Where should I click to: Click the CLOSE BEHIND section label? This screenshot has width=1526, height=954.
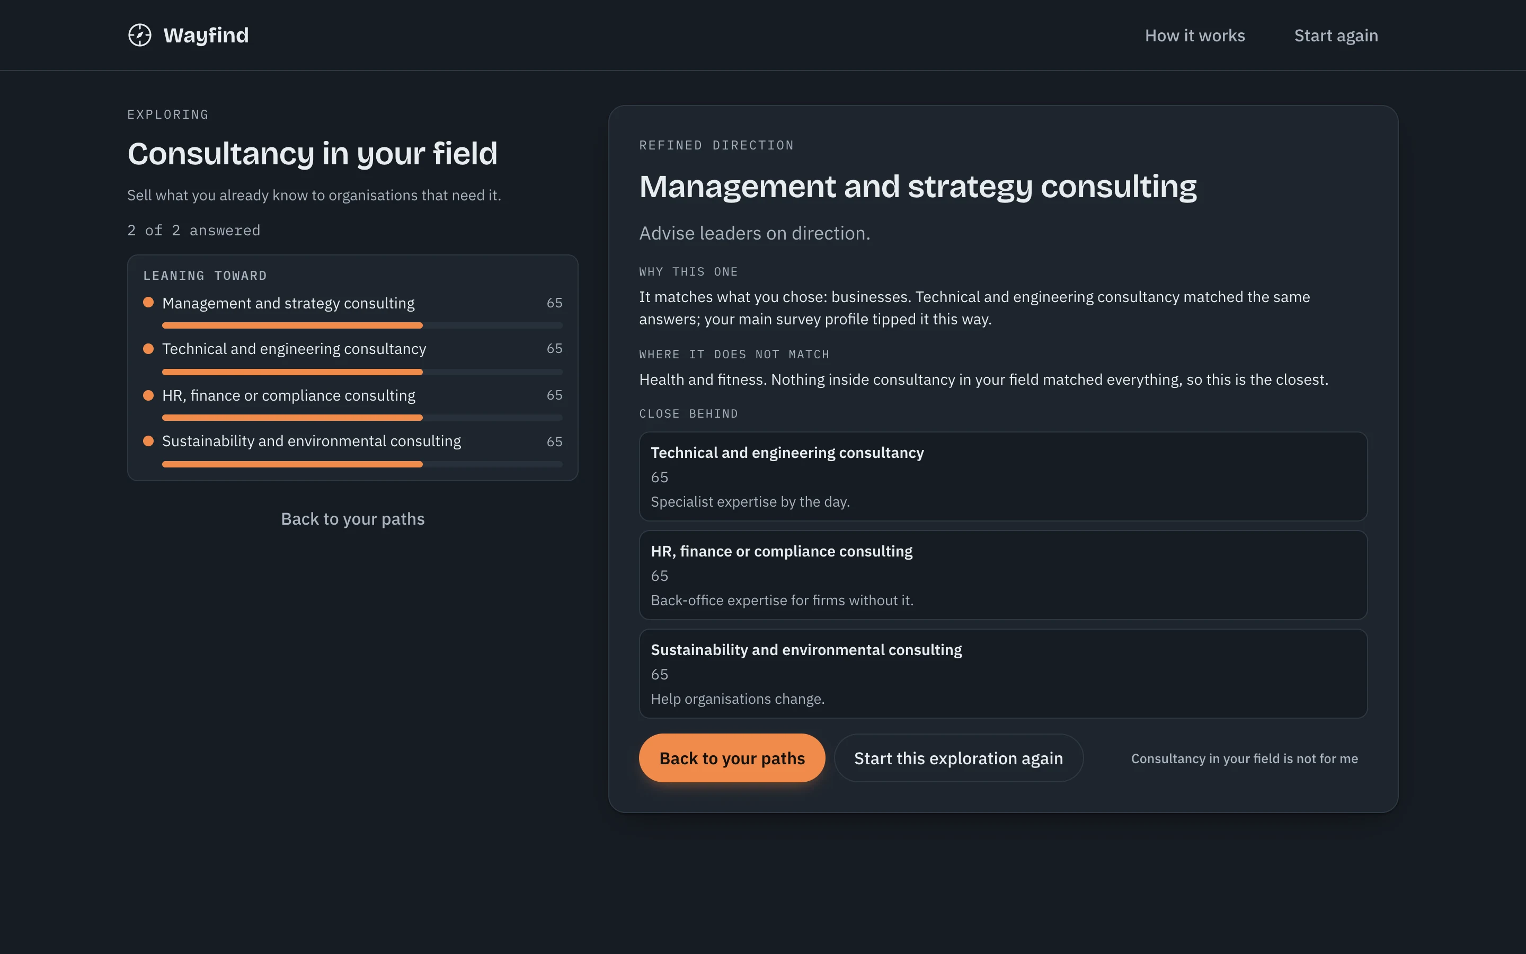pos(689,414)
